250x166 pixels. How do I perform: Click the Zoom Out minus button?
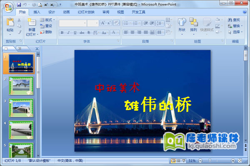[x=200, y=161]
